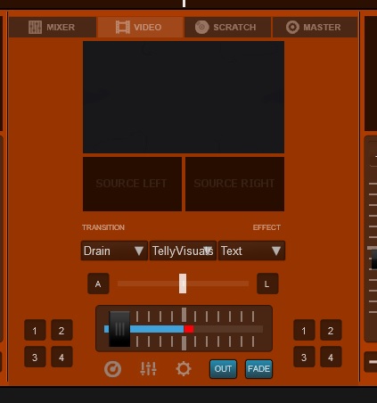The width and height of the screenshot is (377, 403).
Task: Switch to the MASTER tab
Action: (x=315, y=27)
